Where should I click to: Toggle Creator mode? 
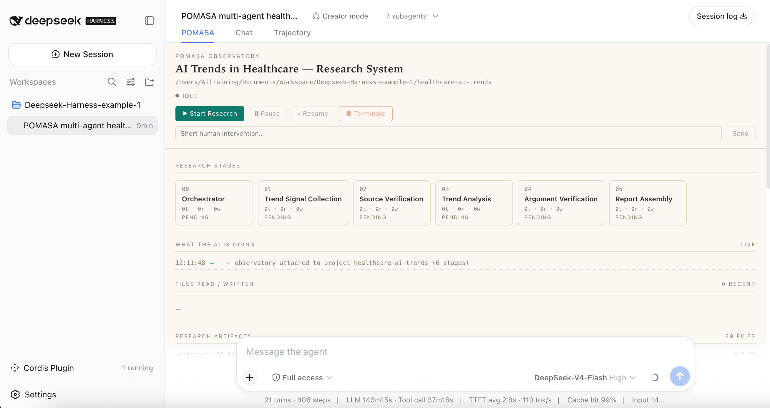[x=340, y=16]
